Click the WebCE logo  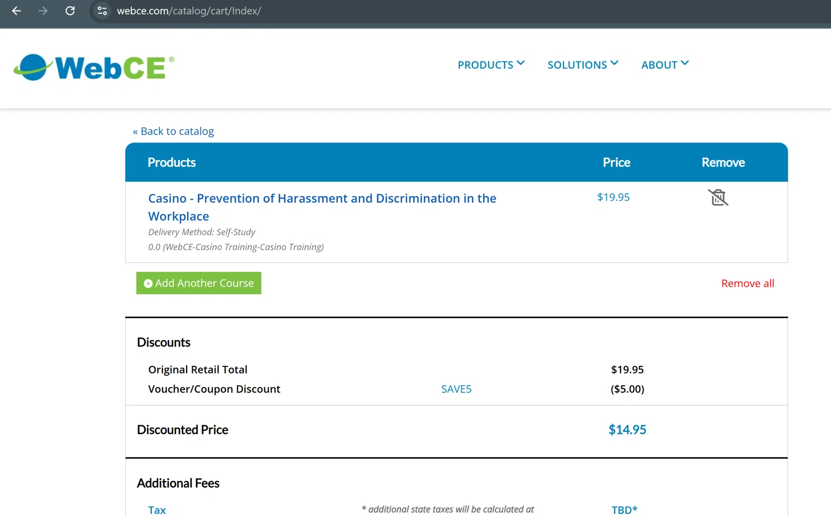coord(94,68)
